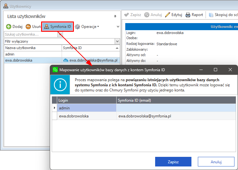Open the user search dropdown arrow
The width and height of the screenshot is (238, 170).
click(60, 34)
